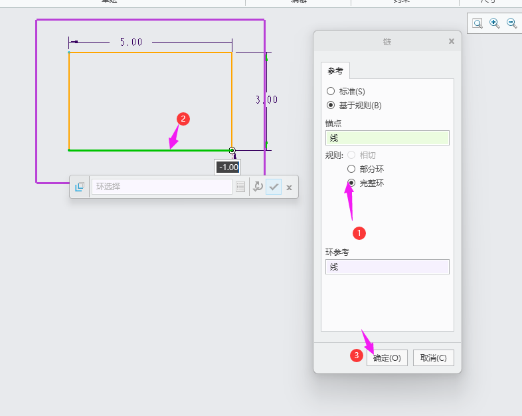
Task: Click the Zoom In magnifier icon
Action: click(x=495, y=23)
